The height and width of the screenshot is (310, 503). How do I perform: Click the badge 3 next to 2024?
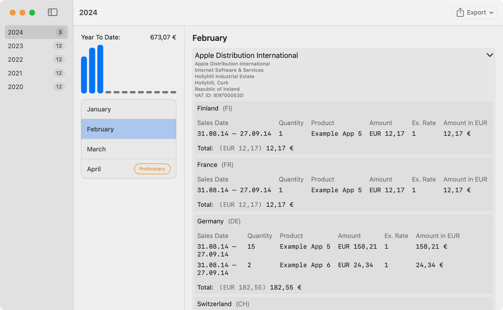[60, 32]
